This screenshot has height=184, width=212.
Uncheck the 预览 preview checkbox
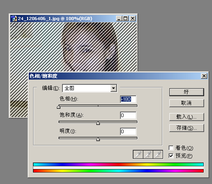(x=171, y=156)
